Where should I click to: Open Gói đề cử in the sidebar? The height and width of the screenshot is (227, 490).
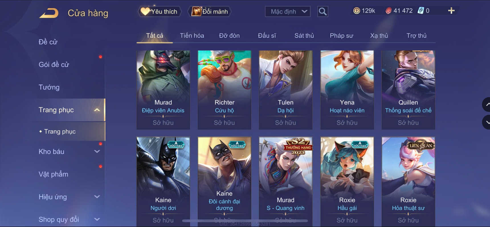point(54,65)
